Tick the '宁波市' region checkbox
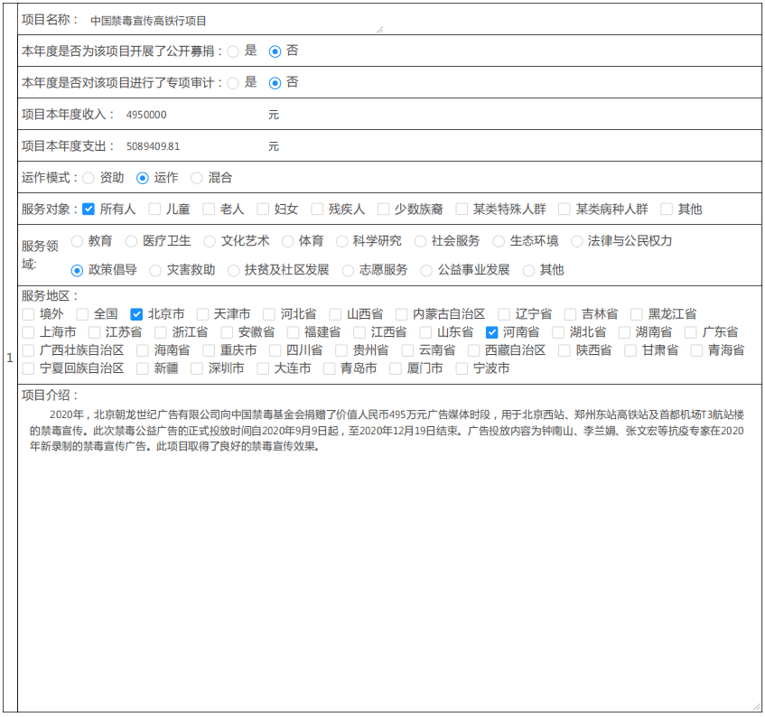Image resolution: width=765 pixels, height=717 pixels. pyautogui.click(x=462, y=368)
